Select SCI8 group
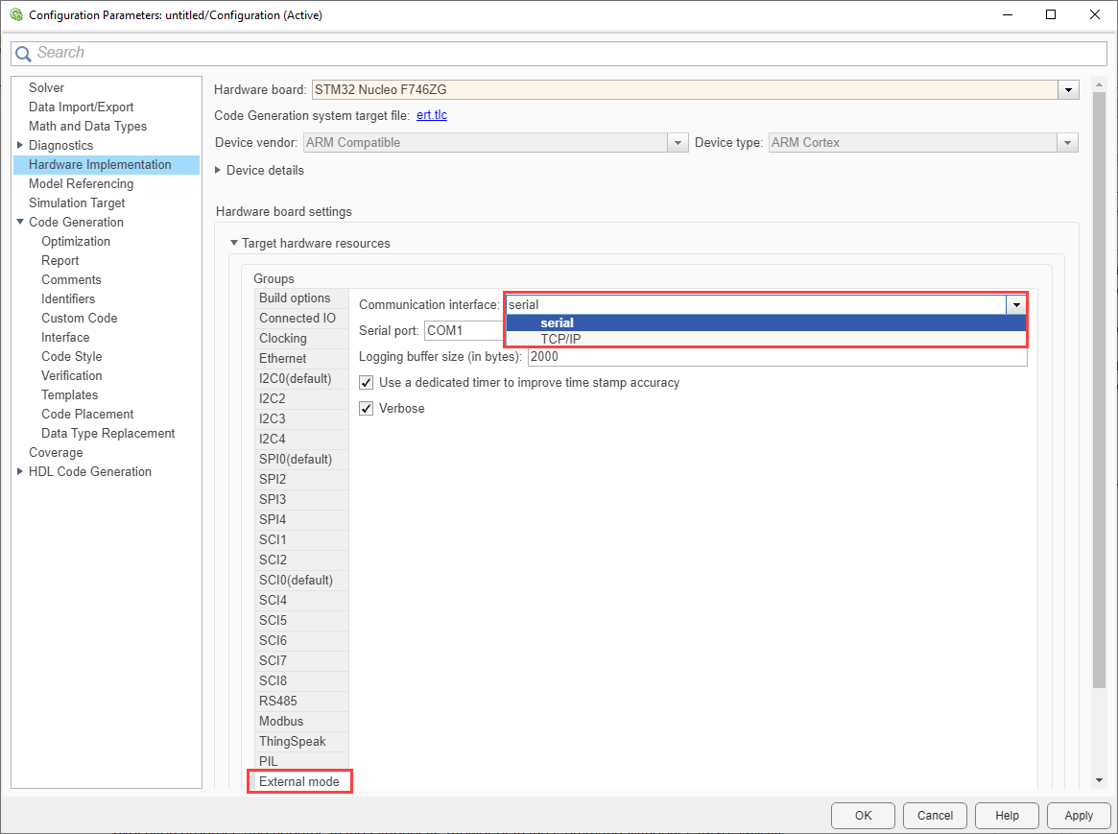Screen dimensions: 1118x834 click(301, 680)
